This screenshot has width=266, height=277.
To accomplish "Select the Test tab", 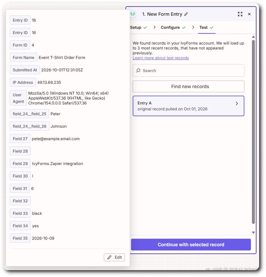I will (x=207, y=28).
